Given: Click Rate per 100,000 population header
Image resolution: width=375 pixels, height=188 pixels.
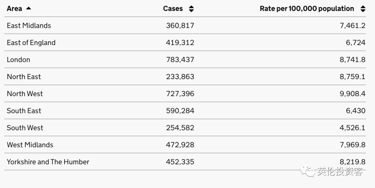Looking at the screenshot, I should (x=307, y=9).
